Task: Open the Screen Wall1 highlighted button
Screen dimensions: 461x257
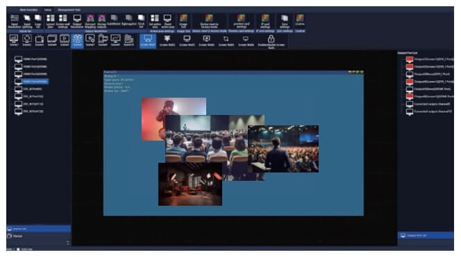Action: click(148, 40)
